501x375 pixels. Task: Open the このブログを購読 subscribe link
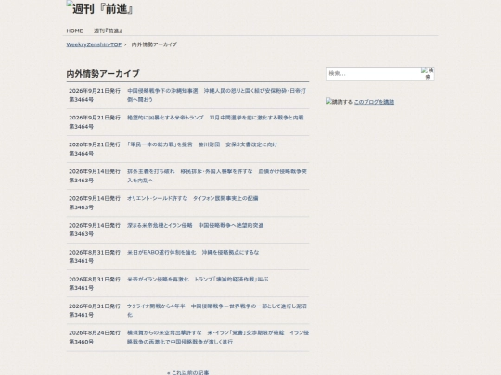click(x=374, y=102)
